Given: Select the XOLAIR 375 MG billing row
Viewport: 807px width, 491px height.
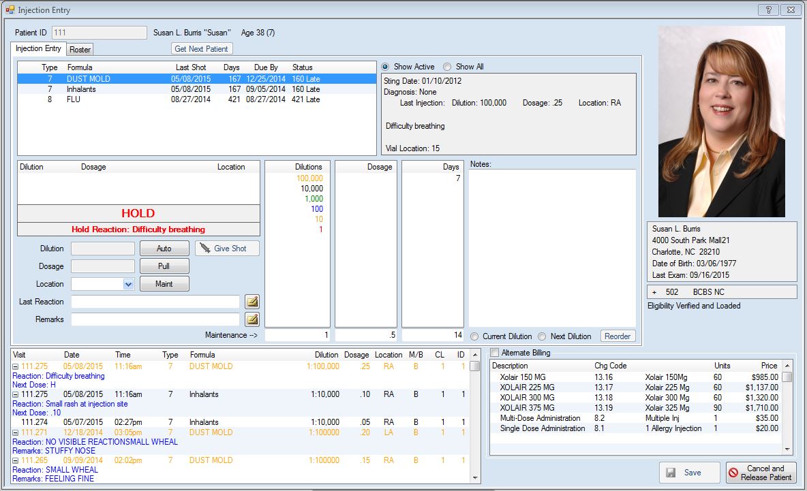Looking at the screenshot, I should coord(636,408).
